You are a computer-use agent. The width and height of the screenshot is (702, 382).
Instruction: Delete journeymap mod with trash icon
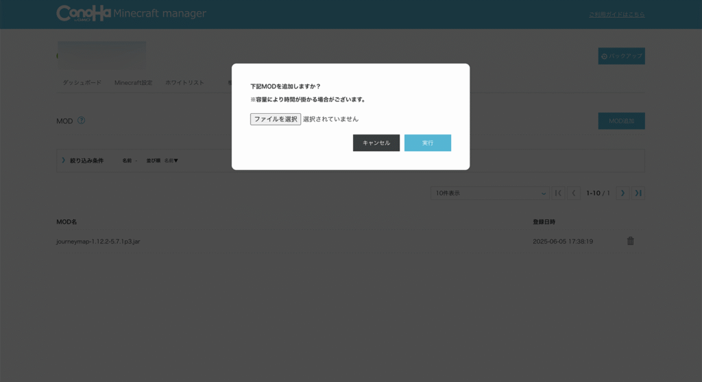[x=631, y=241]
